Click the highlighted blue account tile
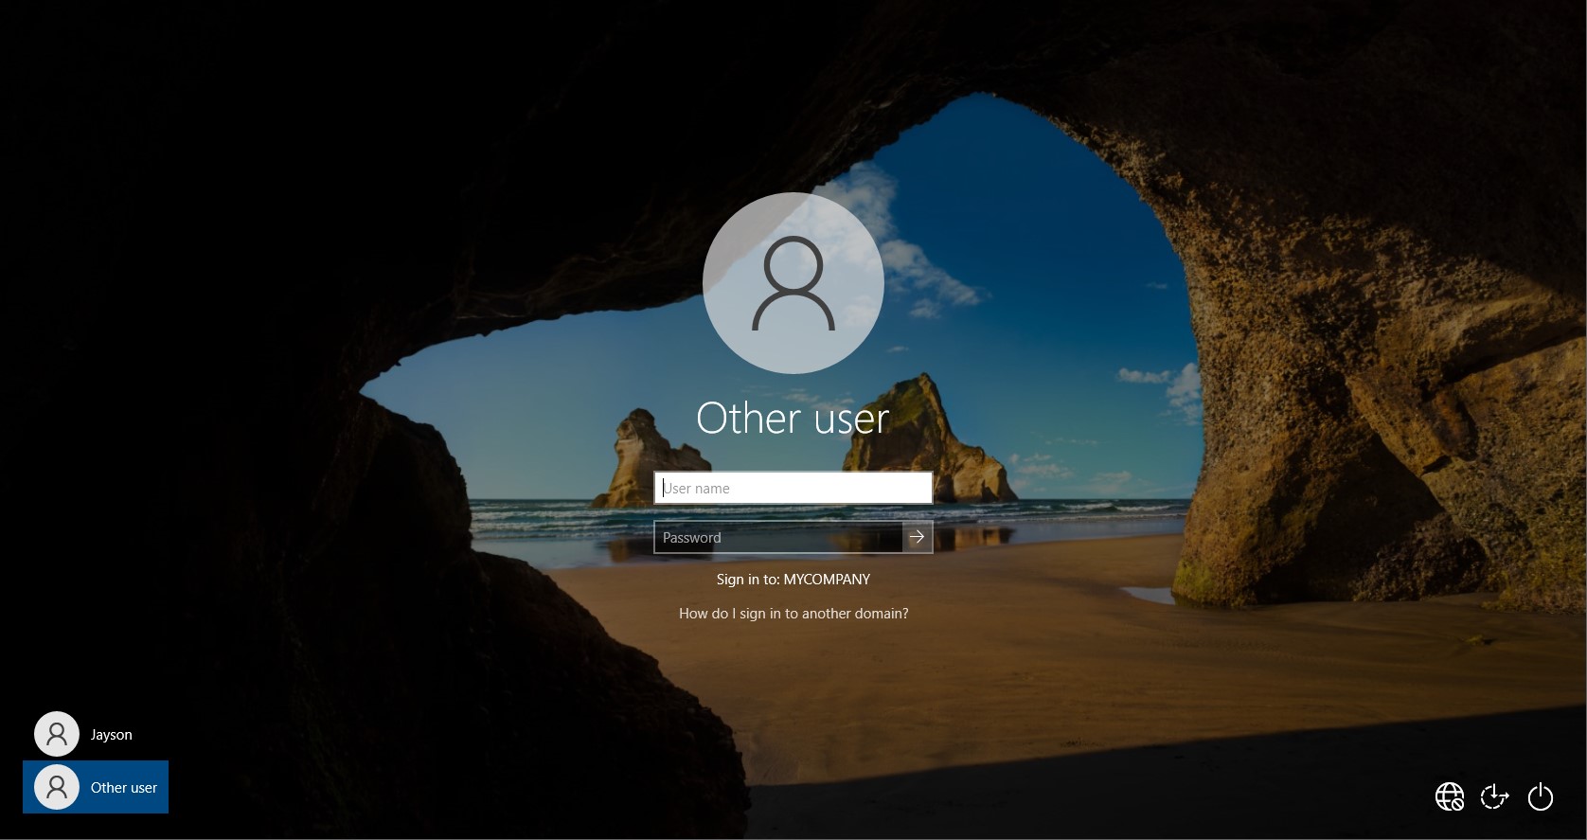1587x840 pixels. click(96, 787)
